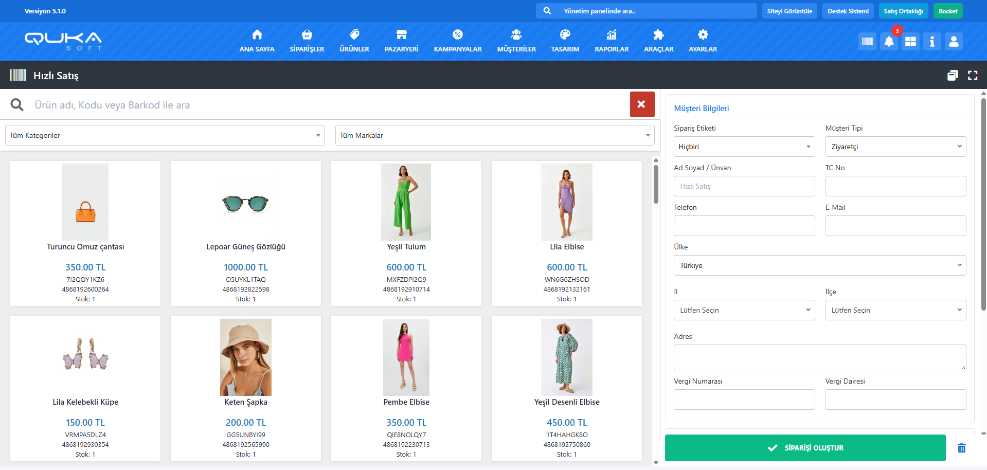Click the Siteyi Görüntüle button
The height and width of the screenshot is (470, 987).
789,11
